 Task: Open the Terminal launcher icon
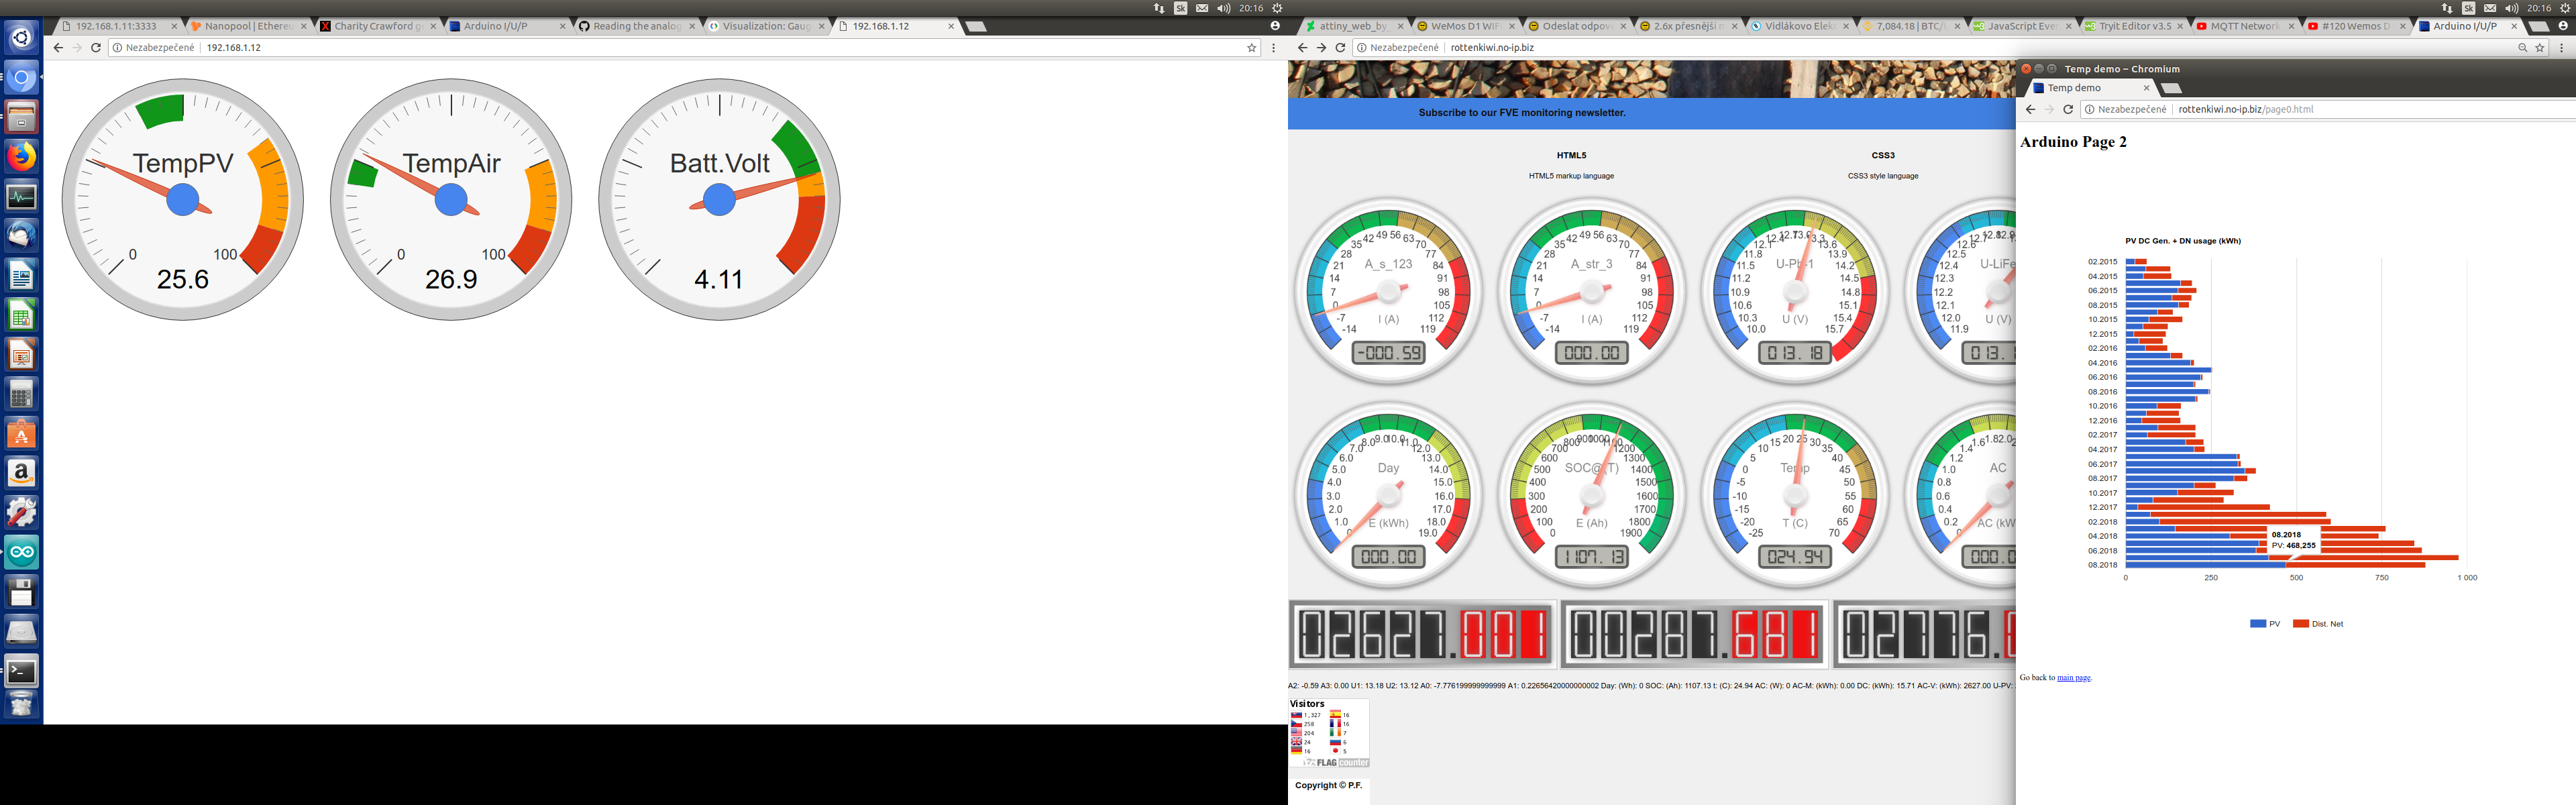pyautogui.click(x=21, y=671)
